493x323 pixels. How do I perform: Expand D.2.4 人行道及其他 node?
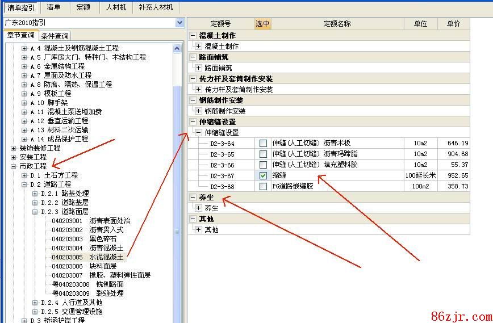[35, 303]
